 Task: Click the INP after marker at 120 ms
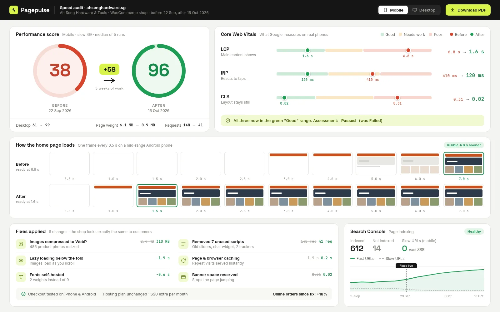[307, 74]
